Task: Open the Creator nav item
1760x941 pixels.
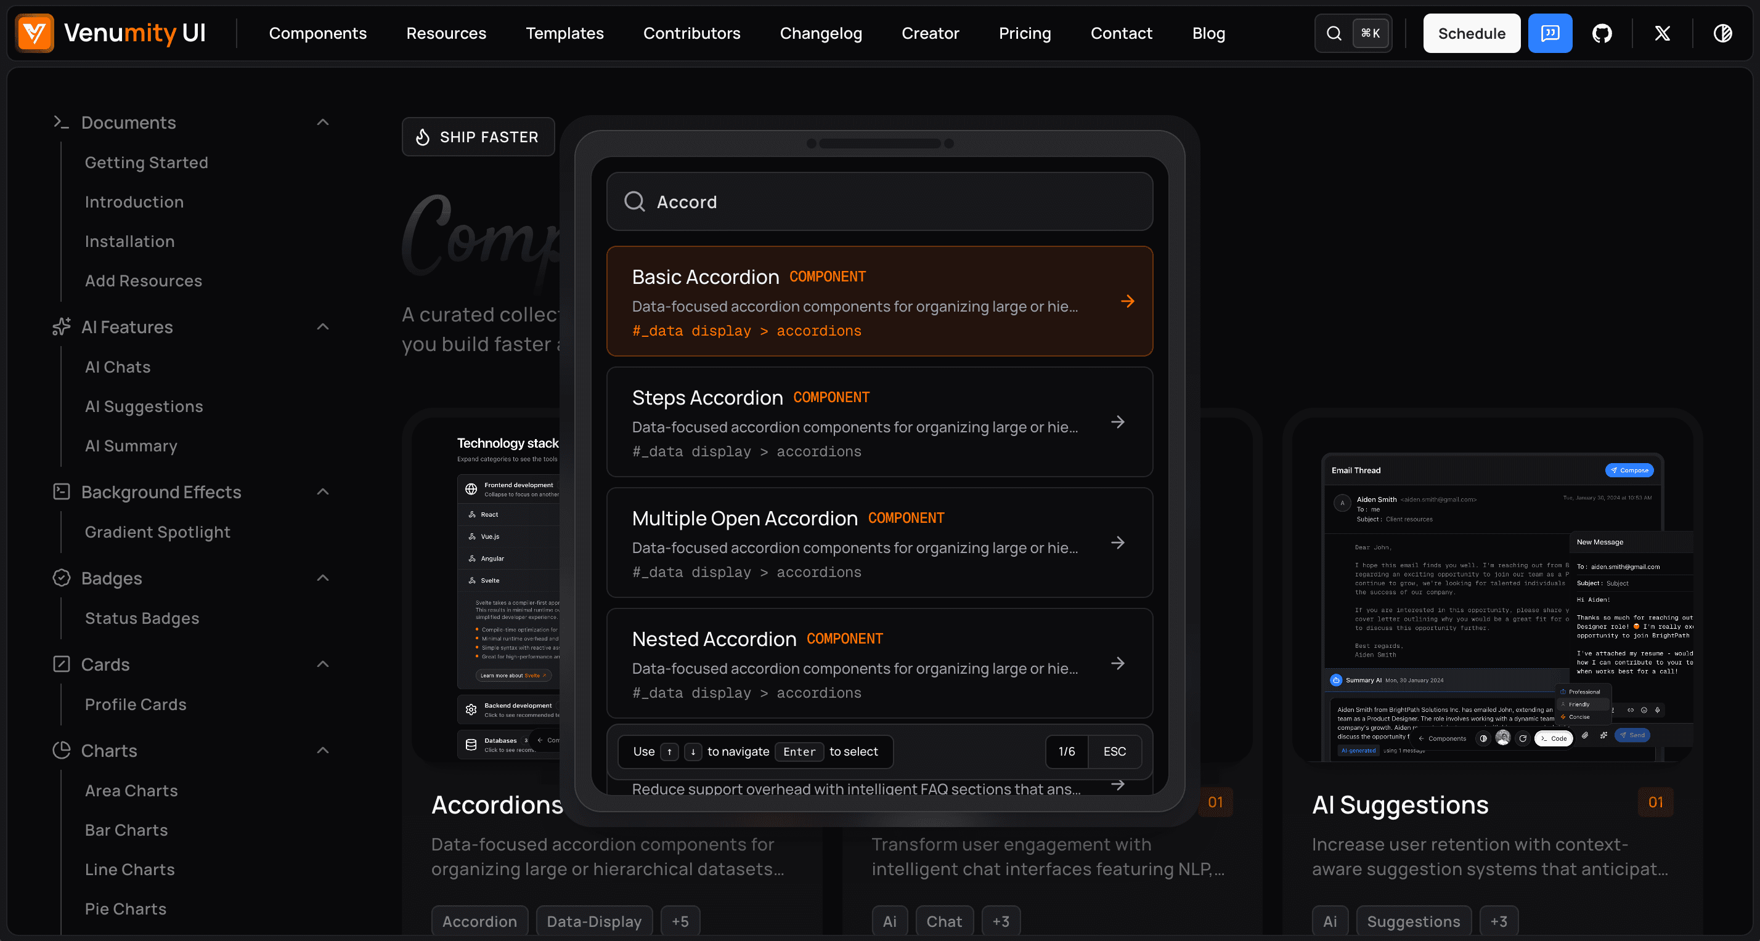Action: tap(930, 33)
